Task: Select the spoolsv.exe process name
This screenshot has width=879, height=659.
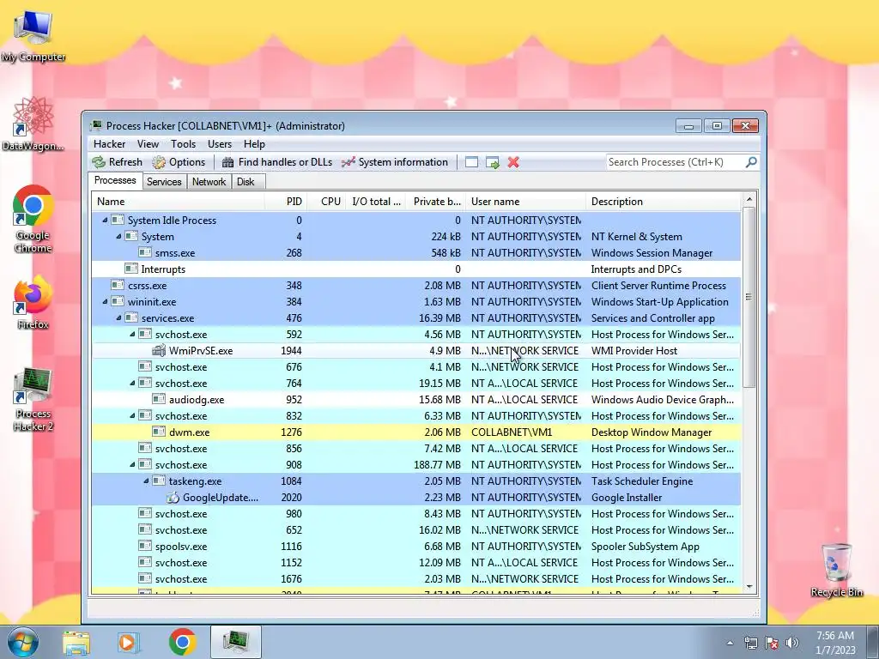Action: [181, 547]
